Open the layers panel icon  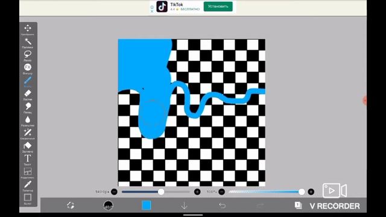pos(298,205)
